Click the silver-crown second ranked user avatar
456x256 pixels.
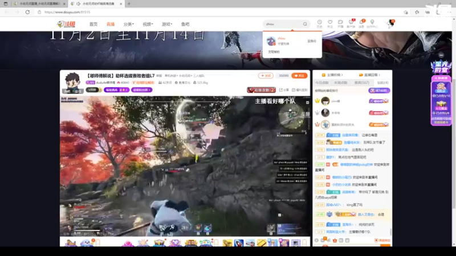(x=325, y=113)
